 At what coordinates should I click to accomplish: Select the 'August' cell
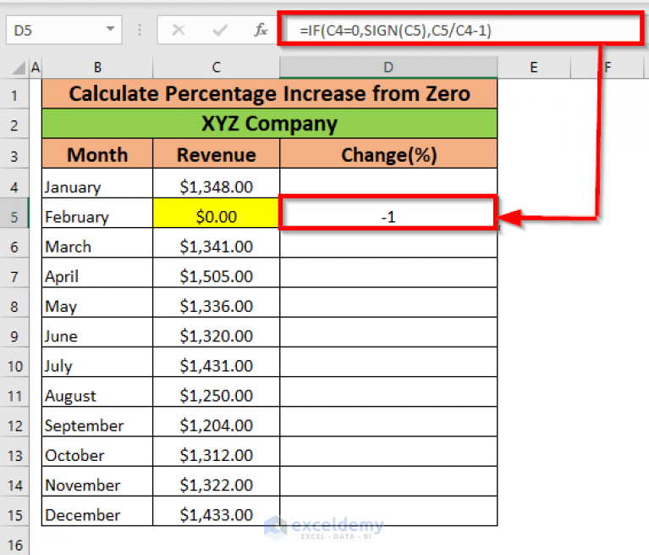pos(97,392)
